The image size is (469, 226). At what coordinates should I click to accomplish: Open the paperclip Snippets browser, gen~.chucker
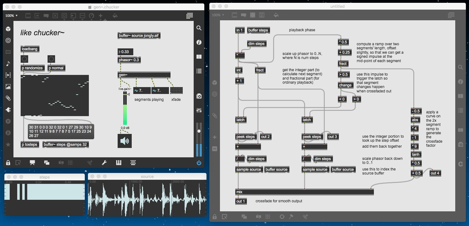pyautogui.click(x=8, y=98)
